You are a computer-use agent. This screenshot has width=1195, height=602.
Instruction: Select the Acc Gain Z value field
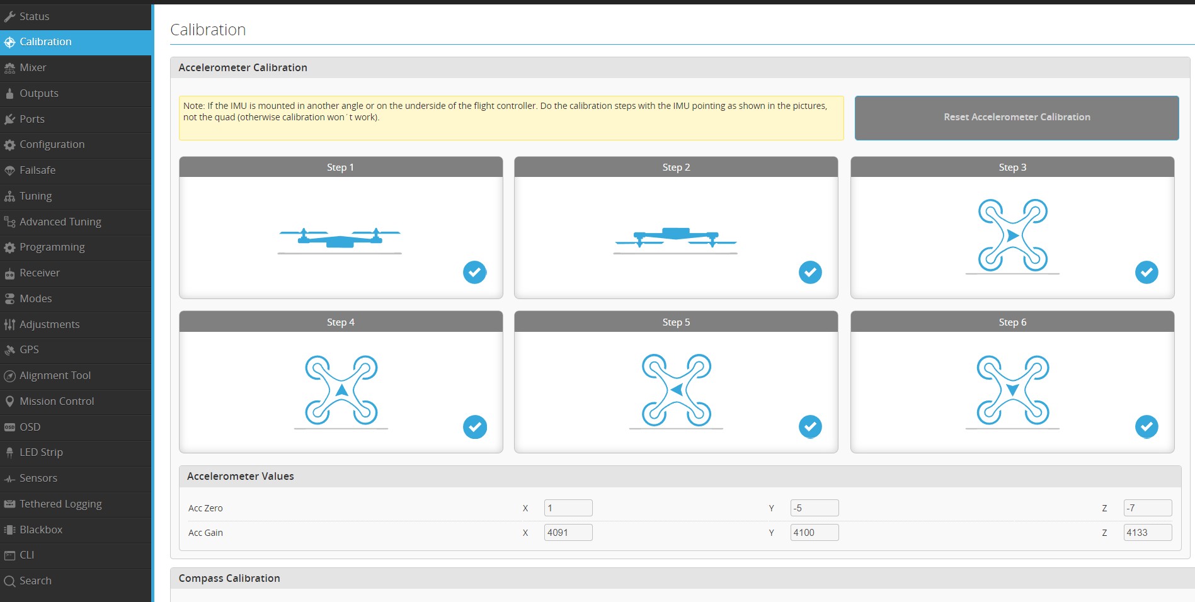pos(1147,532)
